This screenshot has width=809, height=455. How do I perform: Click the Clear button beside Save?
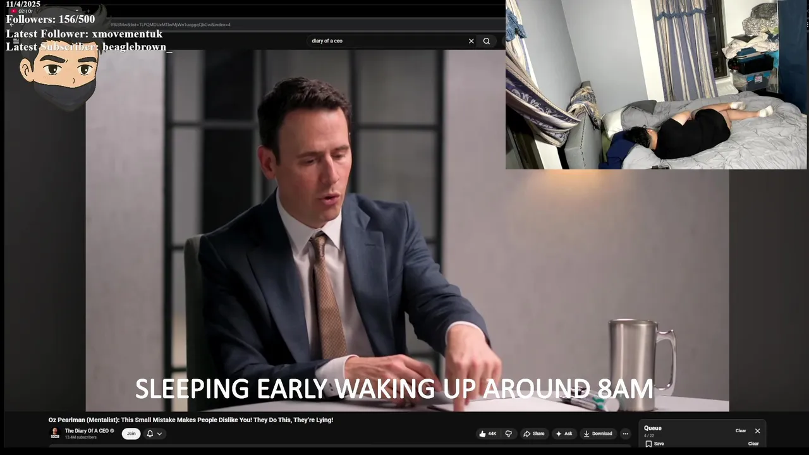[753, 444]
